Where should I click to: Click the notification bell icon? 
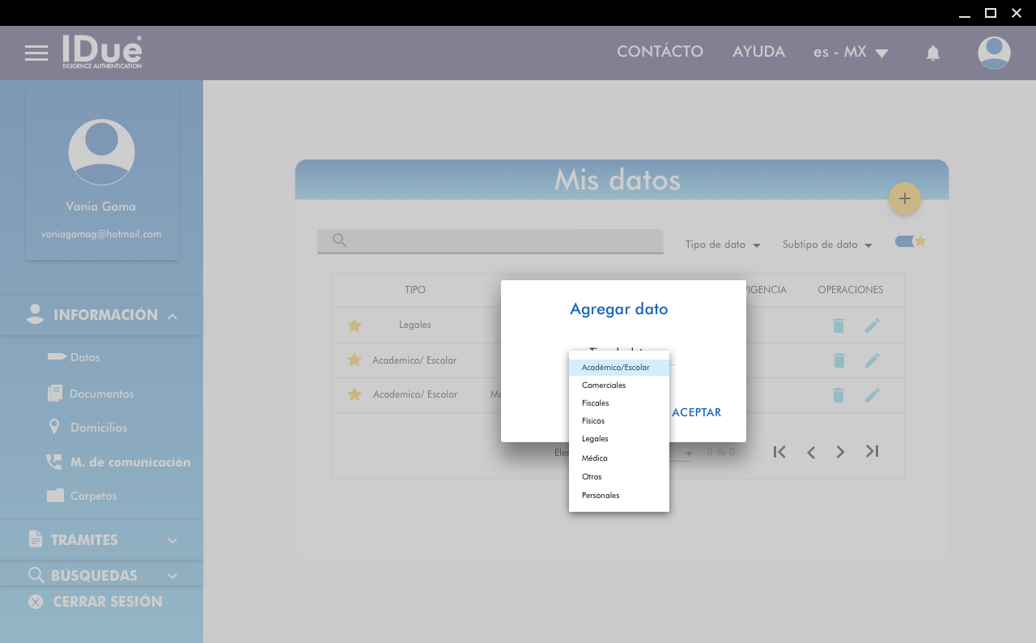coord(932,53)
